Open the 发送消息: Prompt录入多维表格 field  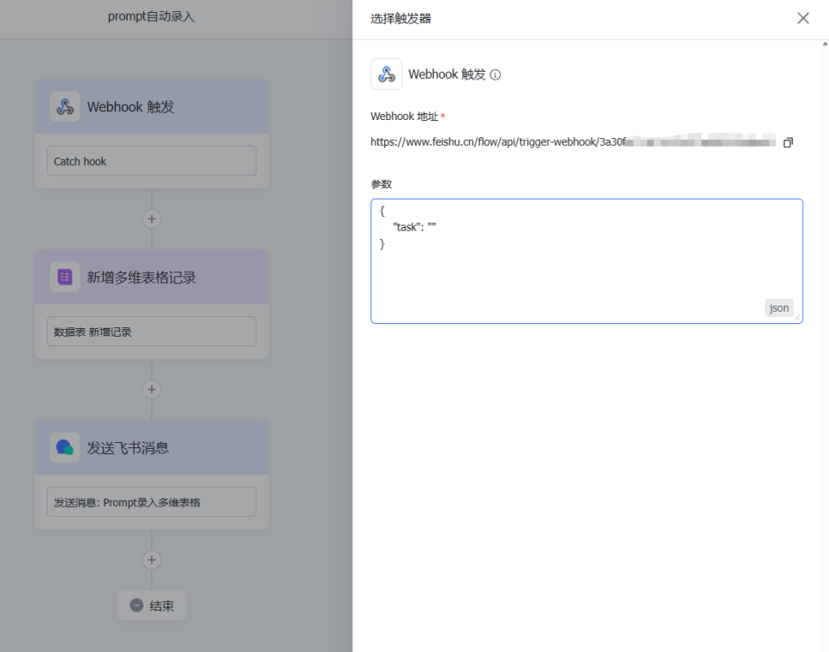151,502
